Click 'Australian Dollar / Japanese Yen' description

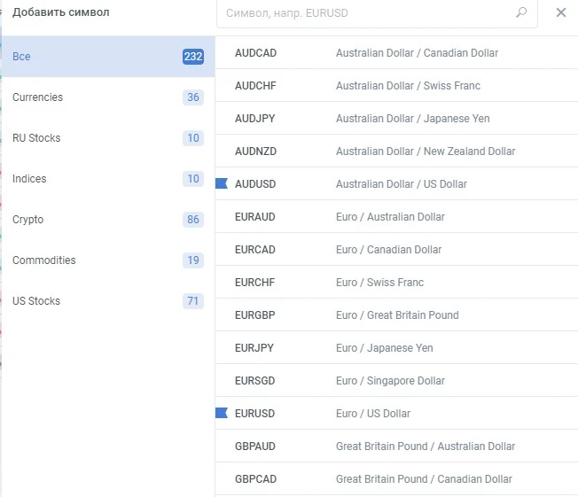pos(412,119)
